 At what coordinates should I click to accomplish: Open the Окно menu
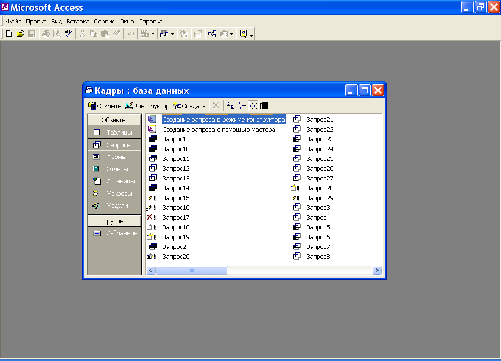point(127,22)
